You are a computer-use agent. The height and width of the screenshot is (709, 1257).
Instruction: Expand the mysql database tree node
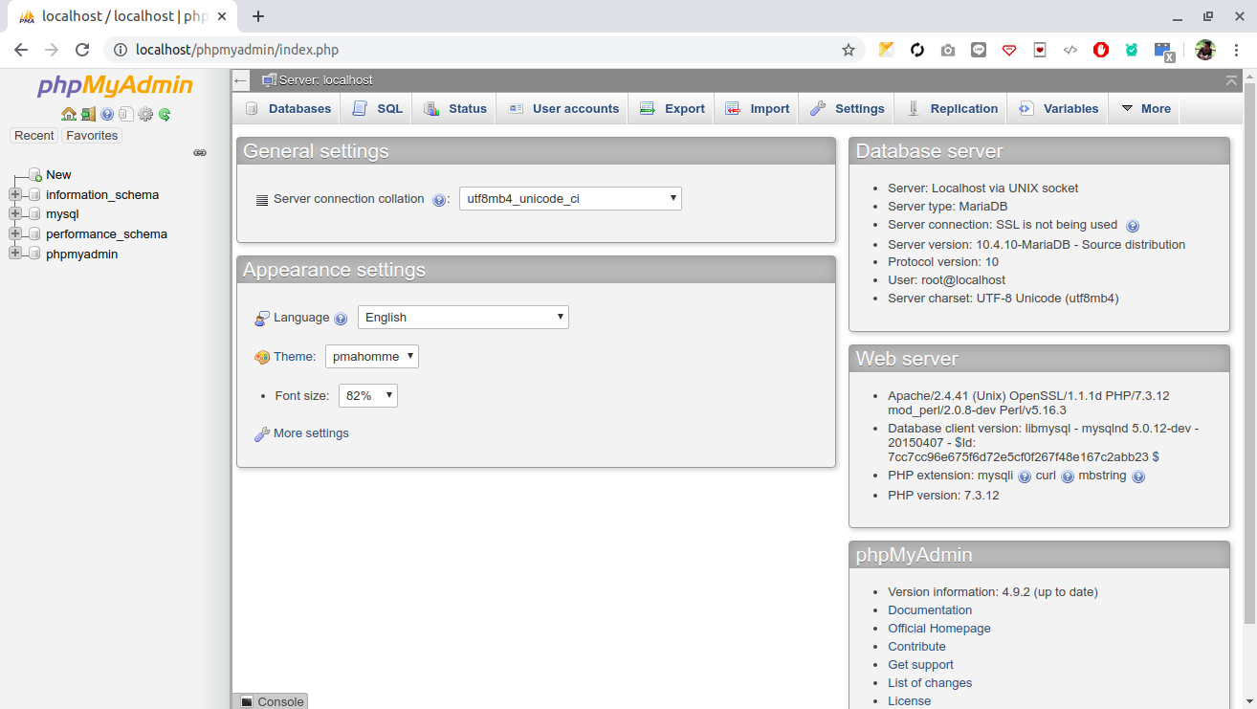coord(14,213)
